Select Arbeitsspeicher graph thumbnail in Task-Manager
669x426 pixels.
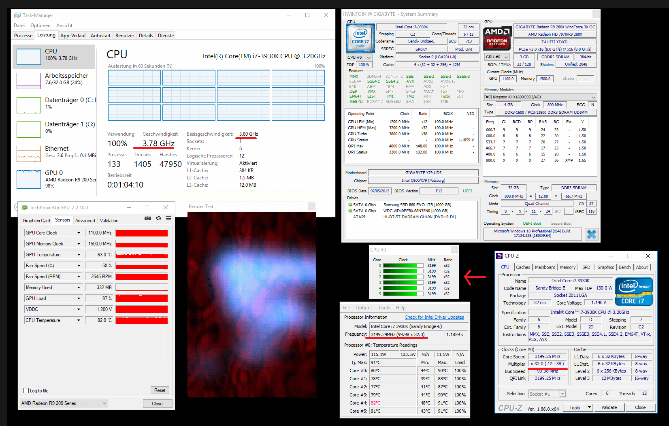(x=29, y=81)
